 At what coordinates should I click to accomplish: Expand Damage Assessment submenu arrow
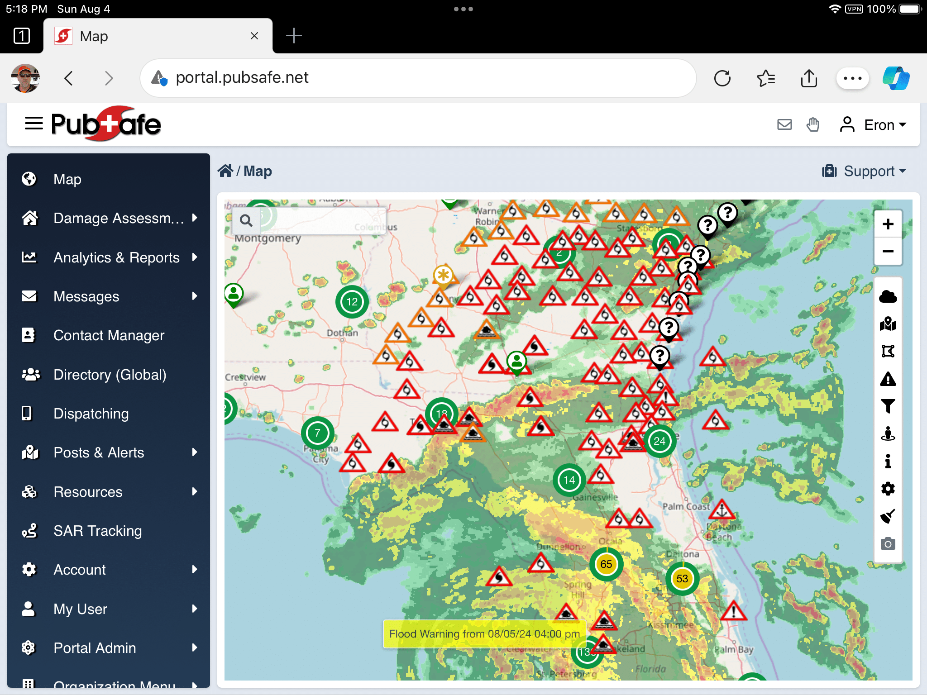(195, 218)
